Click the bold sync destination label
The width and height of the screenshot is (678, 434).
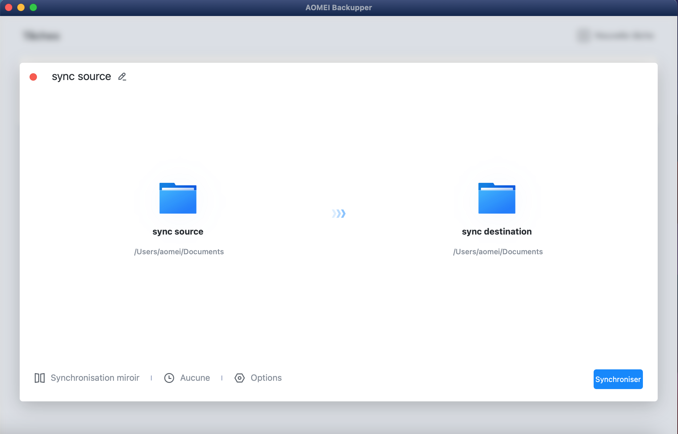(x=496, y=231)
